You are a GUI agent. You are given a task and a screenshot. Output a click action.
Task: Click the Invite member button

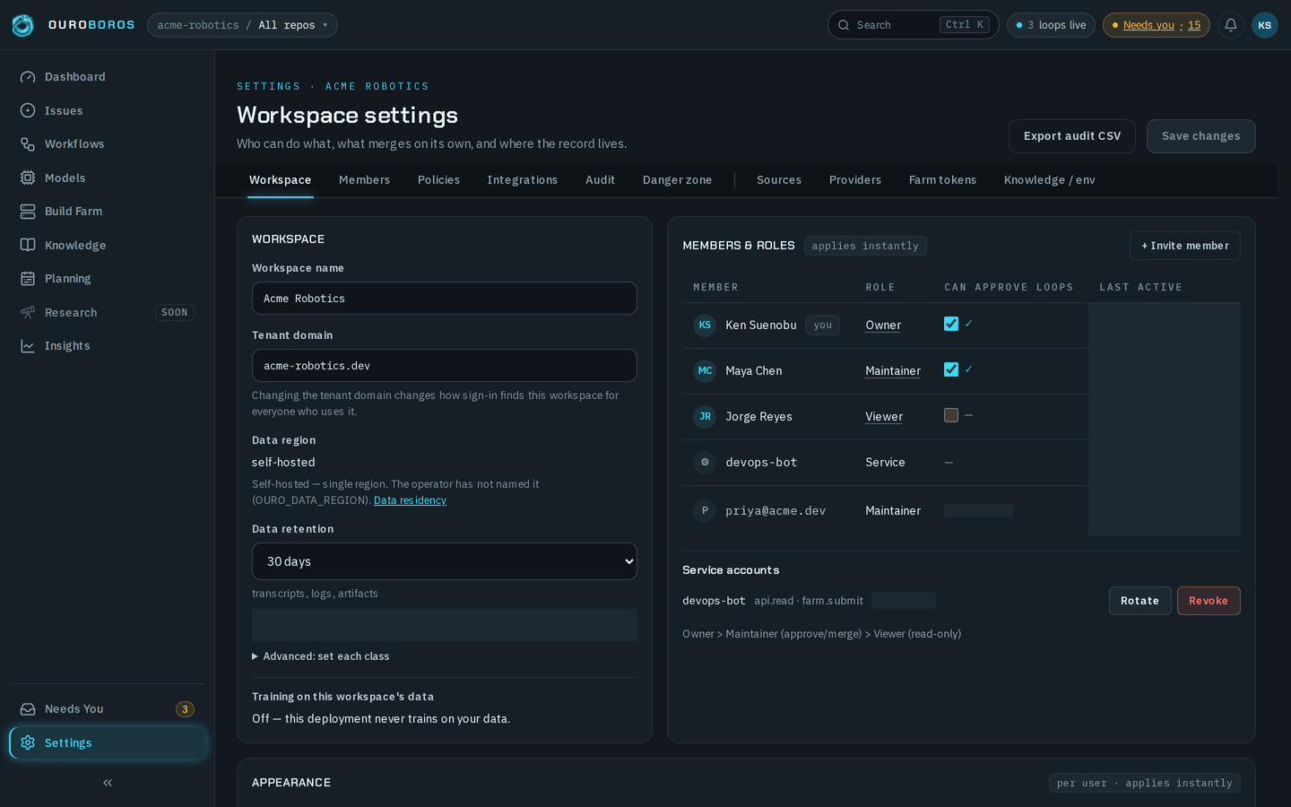click(x=1185, y=246)
